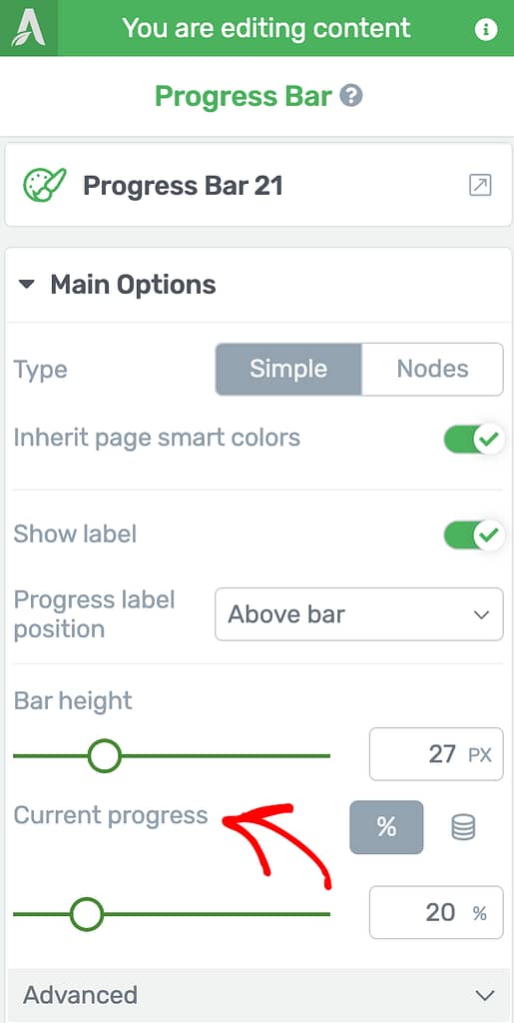Toggle Inherit page smart colors switch
The height and width of the screenshot is (1023, 514).
pos(474,440)
